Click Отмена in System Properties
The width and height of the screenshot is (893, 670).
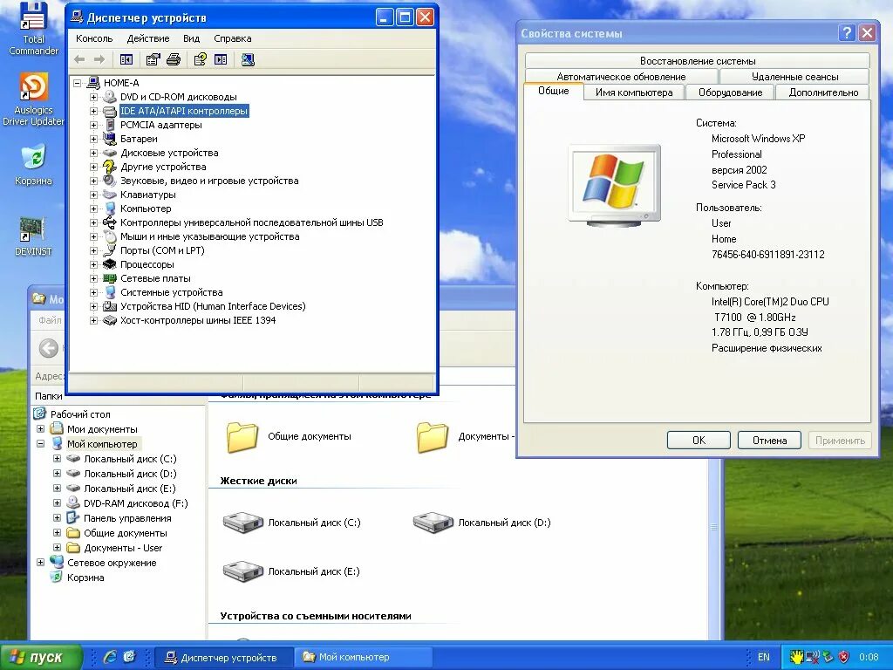[x=769, y=441]
